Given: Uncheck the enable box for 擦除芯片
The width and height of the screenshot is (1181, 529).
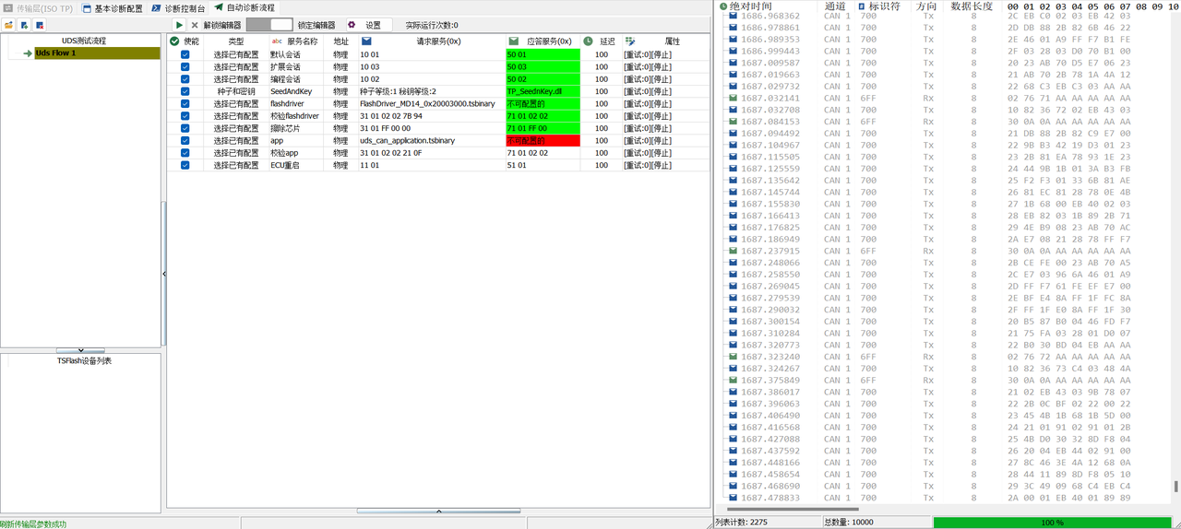Looking at the screenshot, I should click(185, 128).
